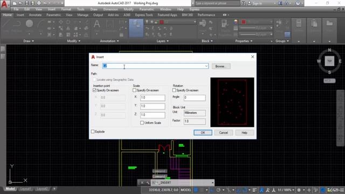
Task: Click Help in the Insert dialog
Action: 244,133
